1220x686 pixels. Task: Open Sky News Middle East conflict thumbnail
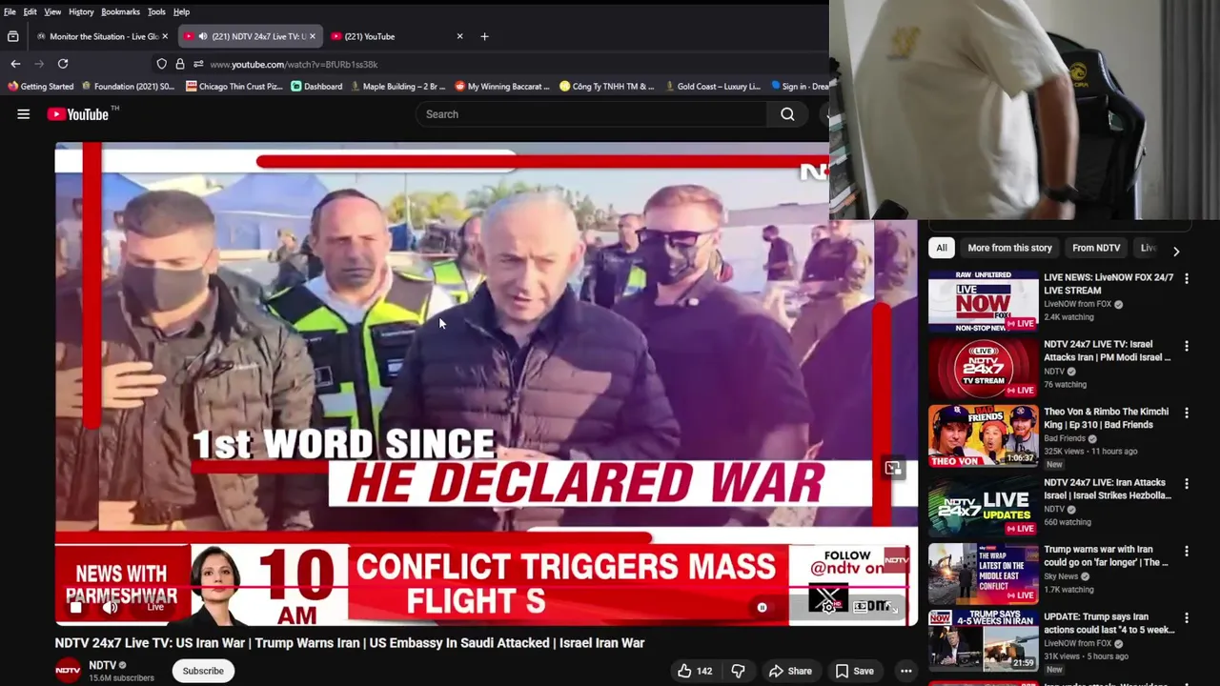click(x=984, y=574)
